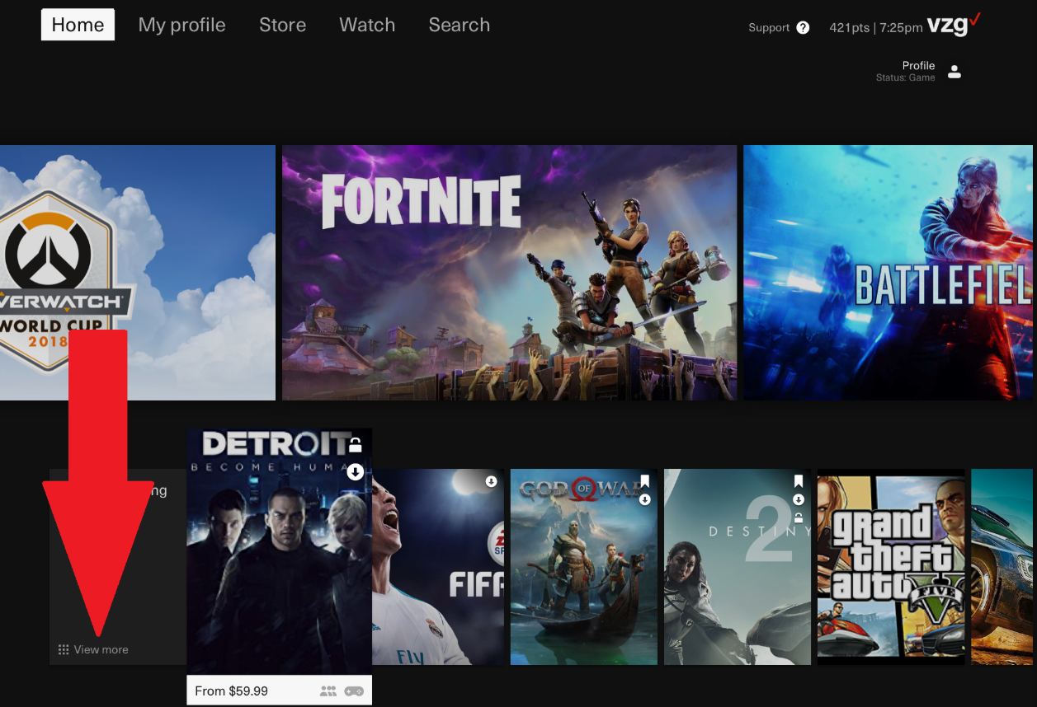Click the Support question mark icon
The width and height of the screenshot is (1037, 707).
(x=803, y=28)
